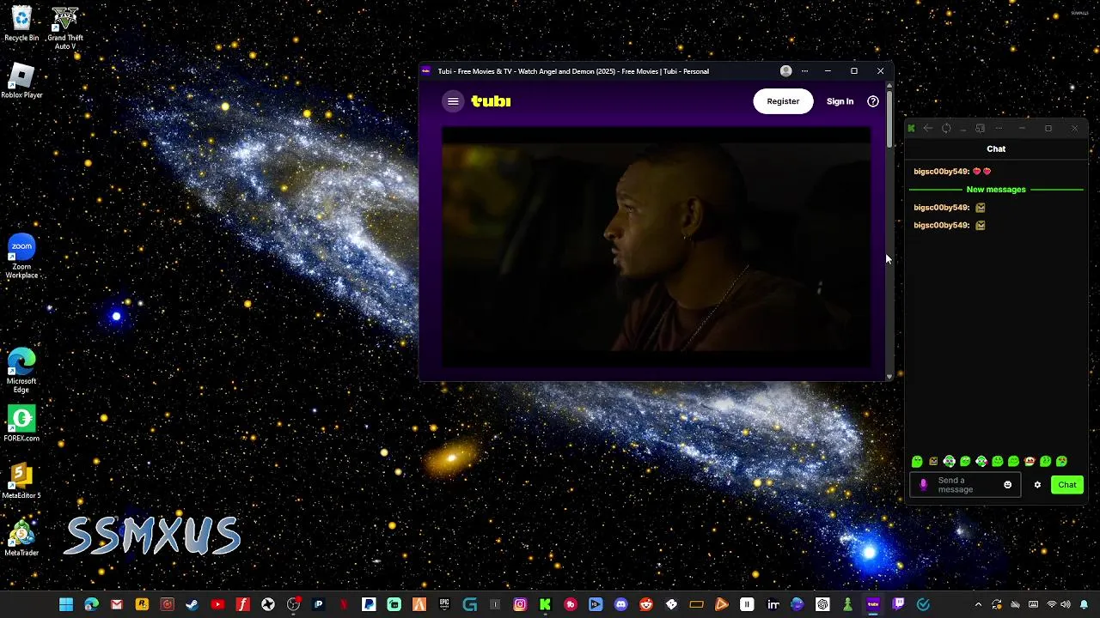Screen dimensions: 1100x618
Task: Open Epic Games Launcher from the taskbar
Action: 444,605
